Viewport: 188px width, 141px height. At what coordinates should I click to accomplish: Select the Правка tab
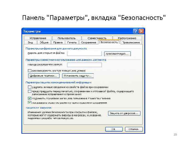(x=58, y=43)
